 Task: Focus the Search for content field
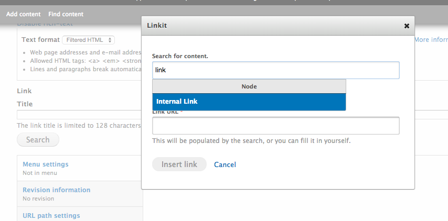coord(275,70)
